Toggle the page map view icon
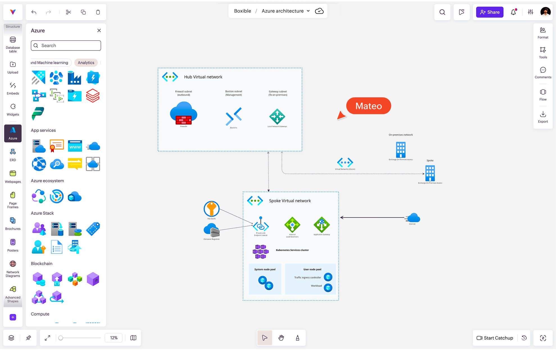This screenshot has height=350, width=556. point(133,338)
